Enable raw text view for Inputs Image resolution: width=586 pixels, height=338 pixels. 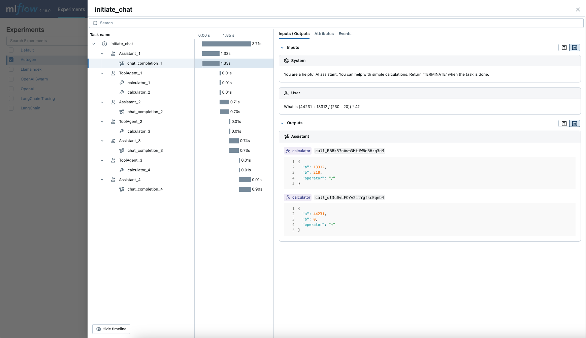click(564, 47)
